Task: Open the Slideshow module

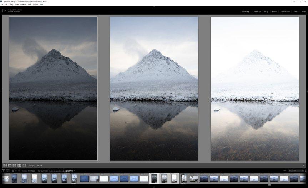Action: click(x=285, y=11)
